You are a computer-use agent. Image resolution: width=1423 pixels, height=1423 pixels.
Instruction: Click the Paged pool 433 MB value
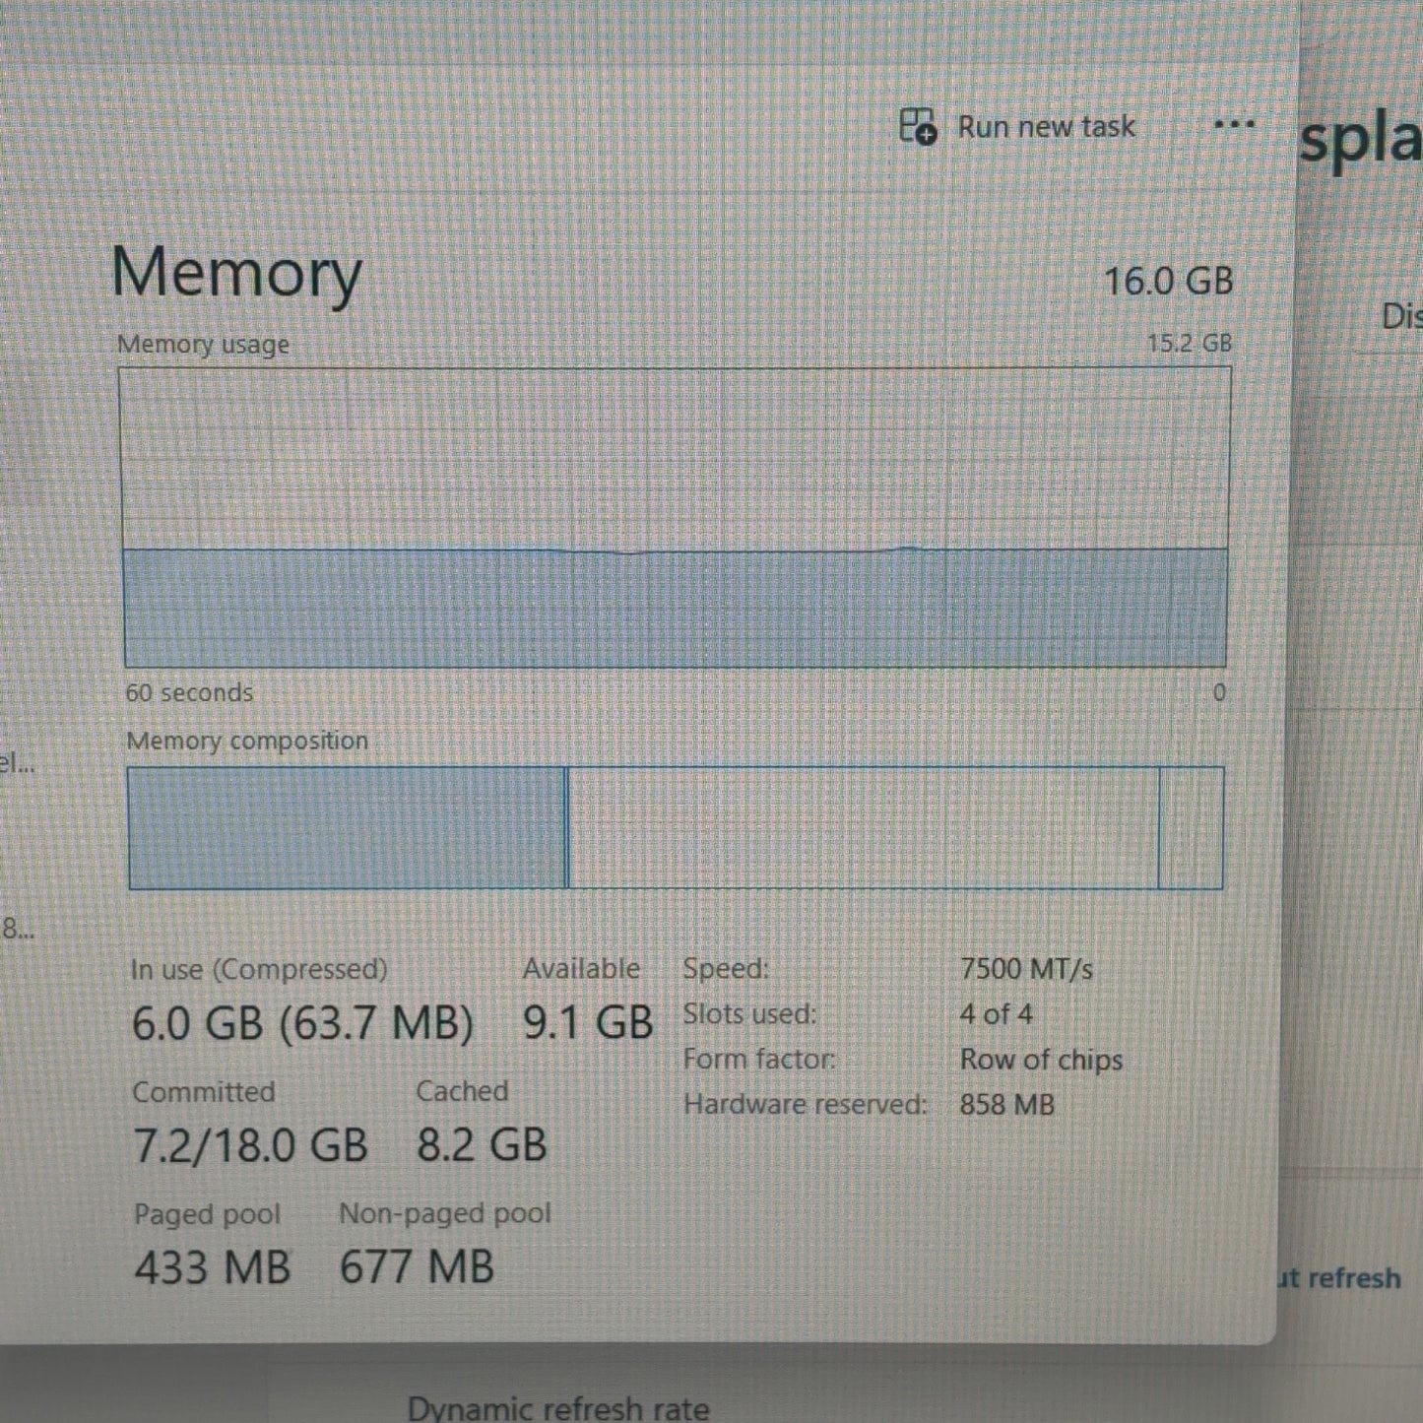(213, 1267)
